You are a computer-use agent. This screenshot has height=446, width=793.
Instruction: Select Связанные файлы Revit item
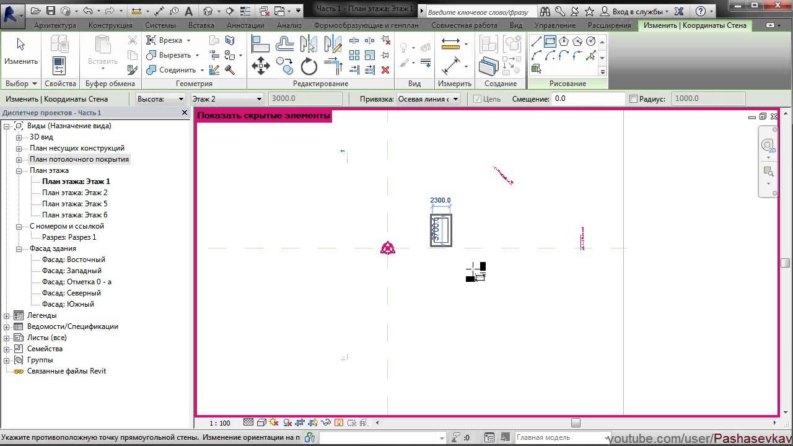point(66,371)
